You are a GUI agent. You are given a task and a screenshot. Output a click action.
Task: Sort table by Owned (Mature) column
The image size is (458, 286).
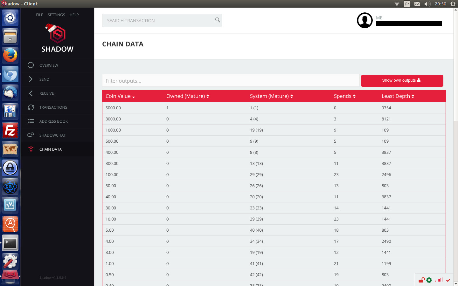coord(188,96)
